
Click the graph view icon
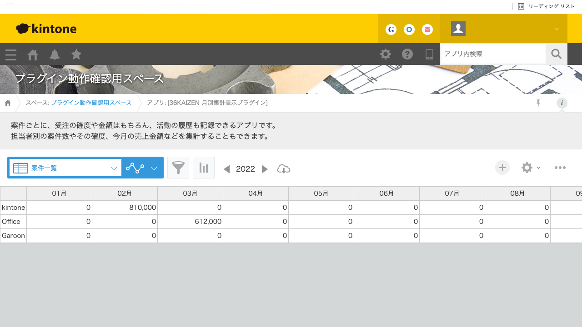[x=135, y=168]
